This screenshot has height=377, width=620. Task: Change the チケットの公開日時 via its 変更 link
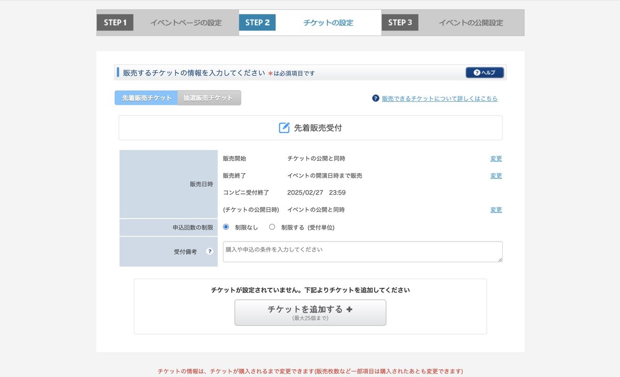pyautogui.click(x=495, y=209)
